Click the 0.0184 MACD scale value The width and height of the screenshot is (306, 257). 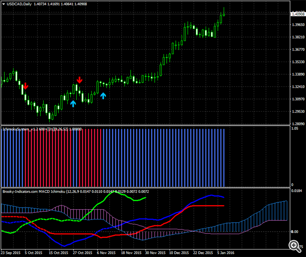[x=297, y=191]
